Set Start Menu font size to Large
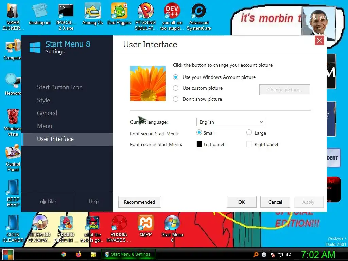This screenshot has height=261, width=348. 256,133
